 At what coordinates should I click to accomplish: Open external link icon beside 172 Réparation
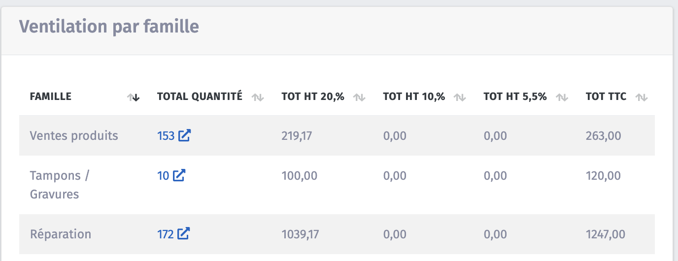(x=183, y=234)
